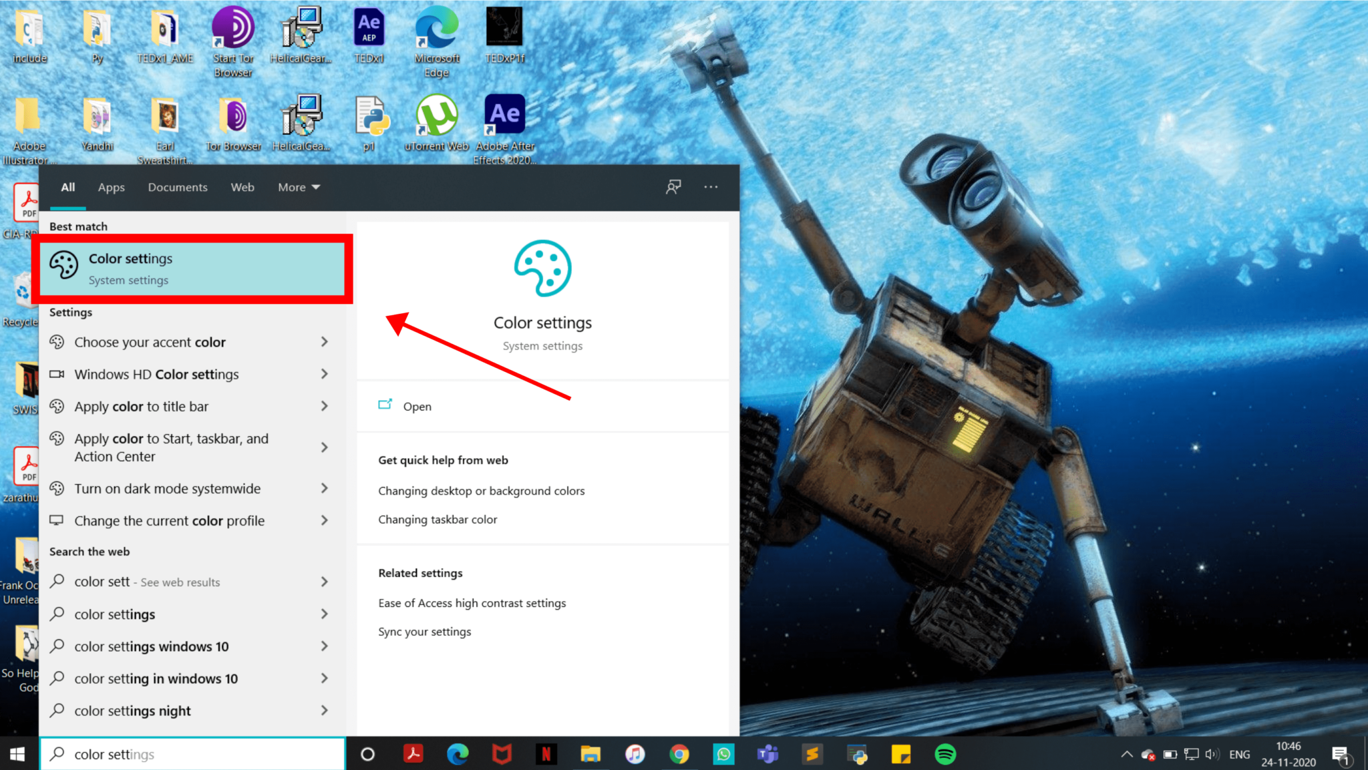Viewport: 1368px width, 770px height.
Task: Open the Cortana circle in the taskbar
Action: (x=367, y=755)
